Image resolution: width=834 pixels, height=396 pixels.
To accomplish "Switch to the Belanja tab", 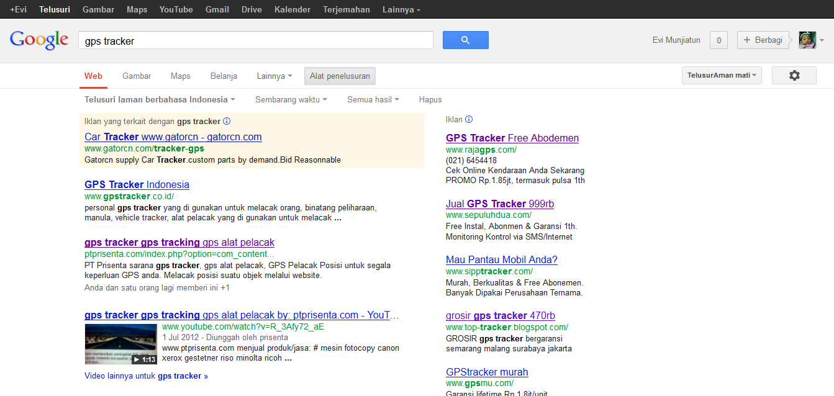I will tap(224, 76).
